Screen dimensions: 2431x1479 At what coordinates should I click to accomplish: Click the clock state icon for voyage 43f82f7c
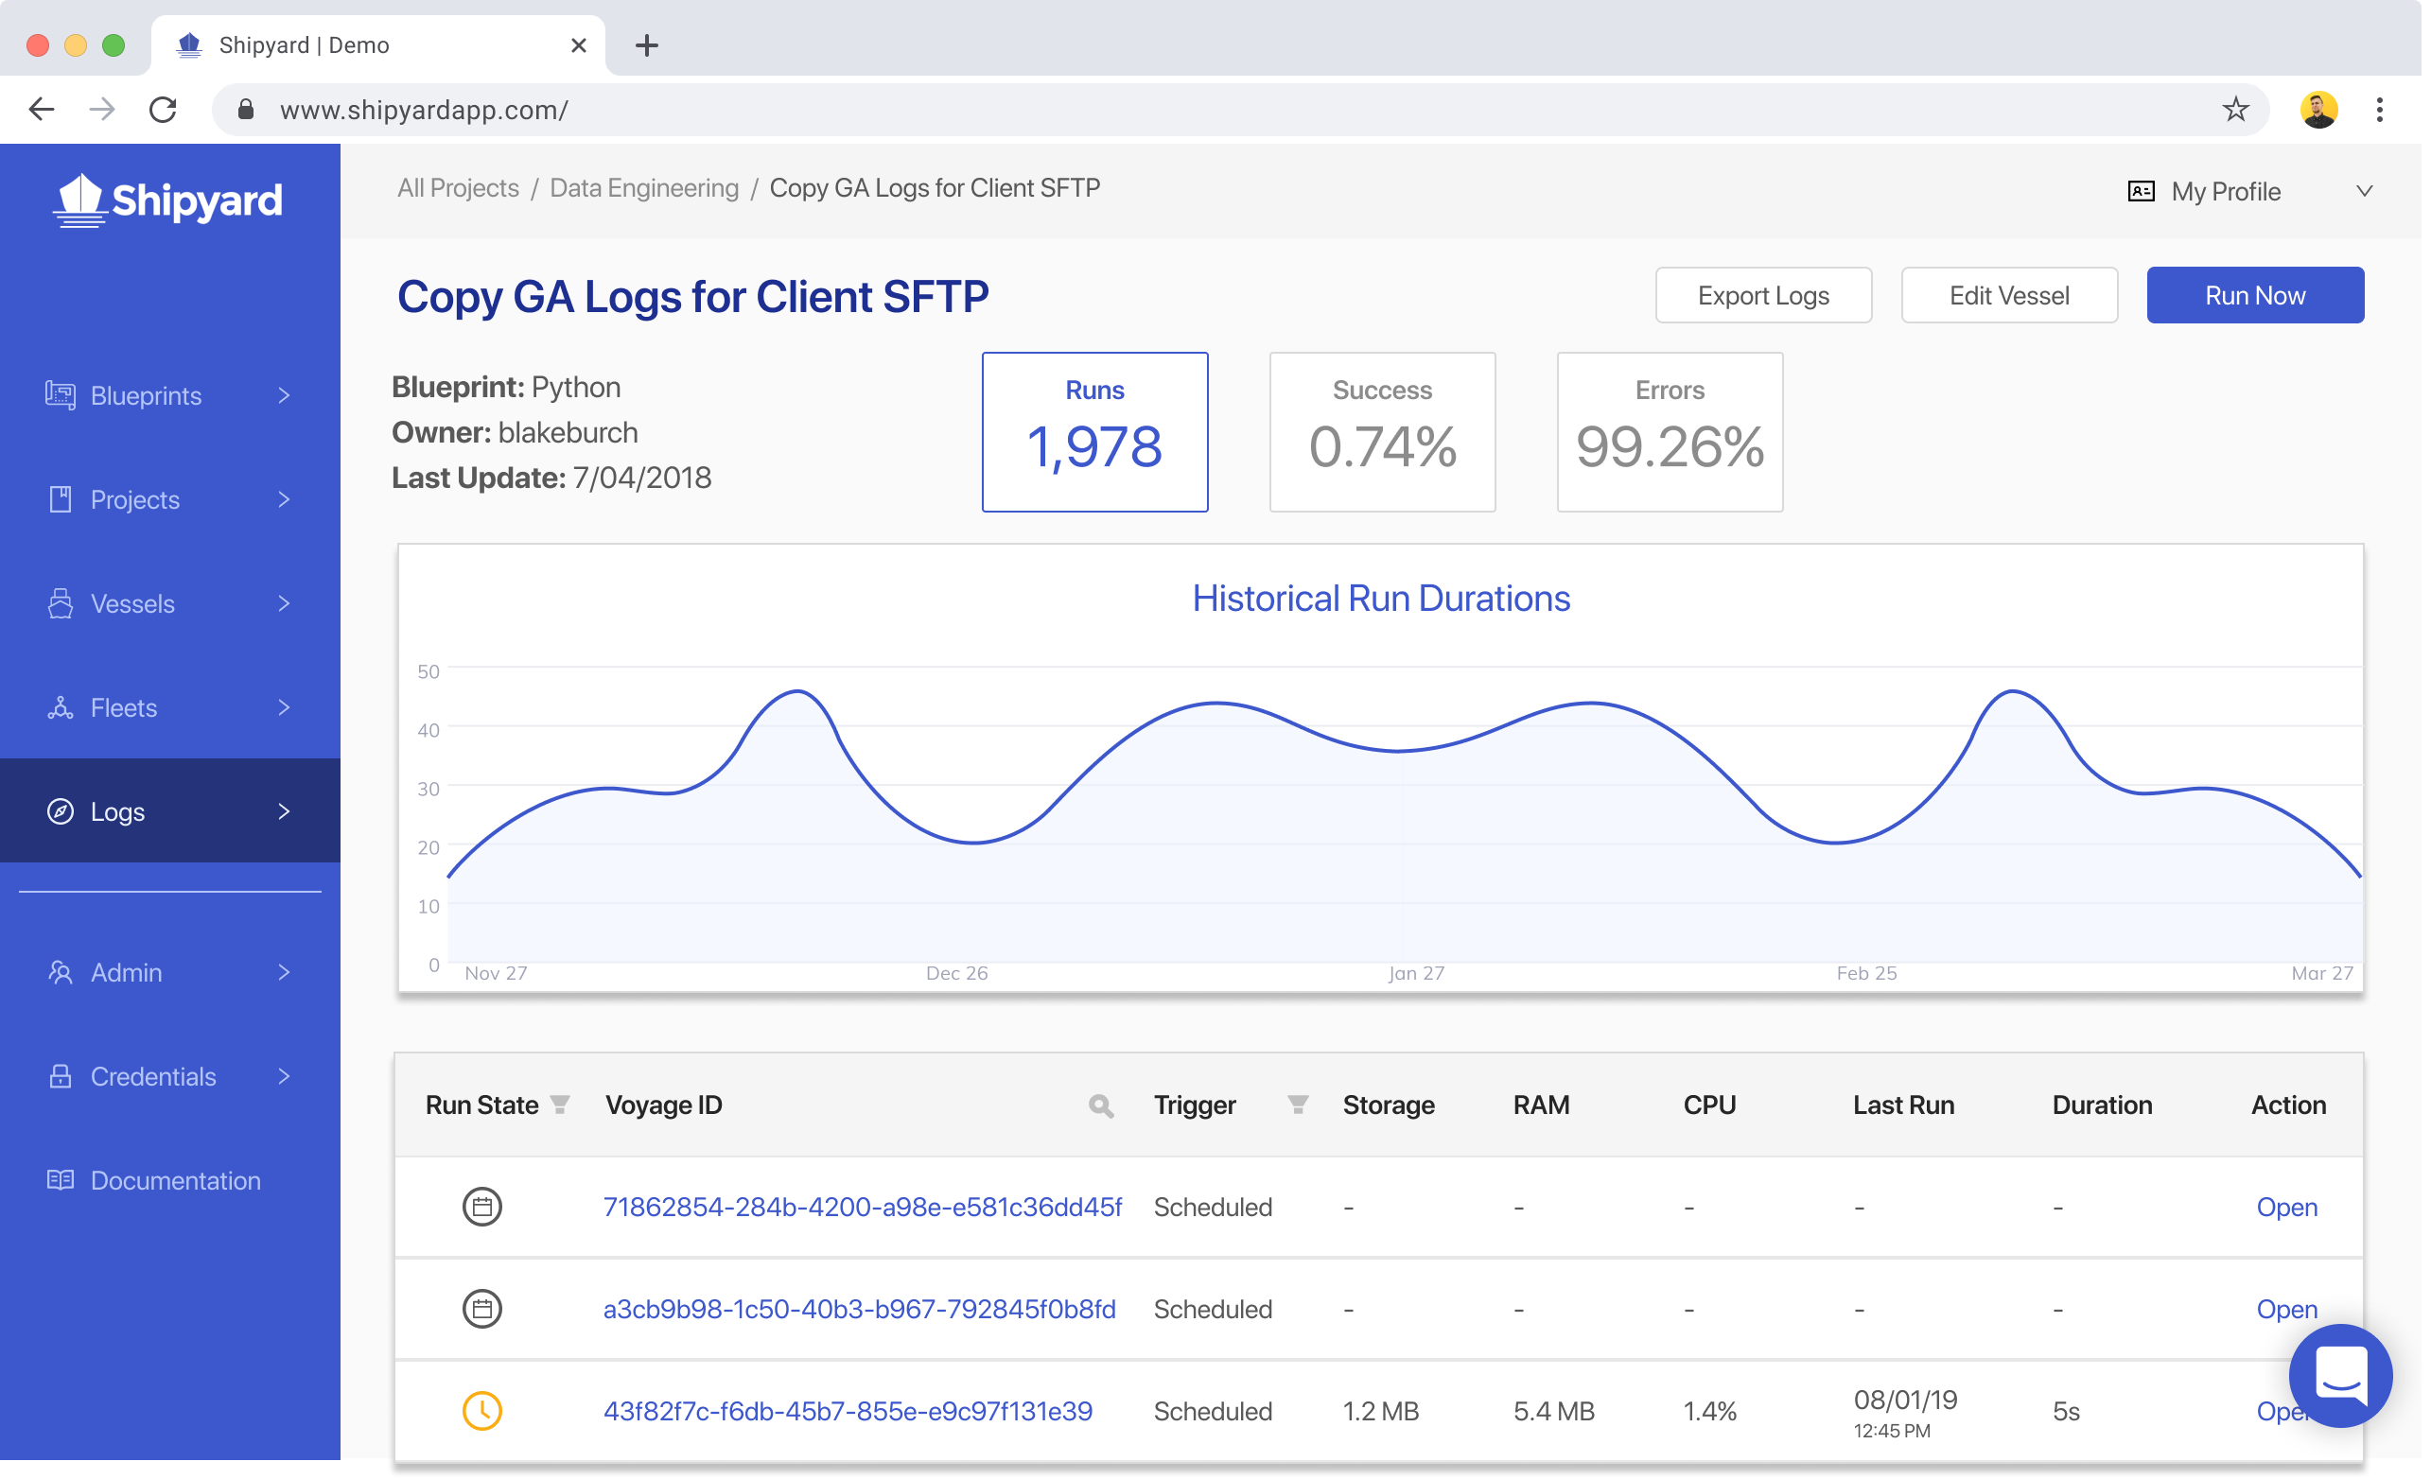click(482, 1412)
